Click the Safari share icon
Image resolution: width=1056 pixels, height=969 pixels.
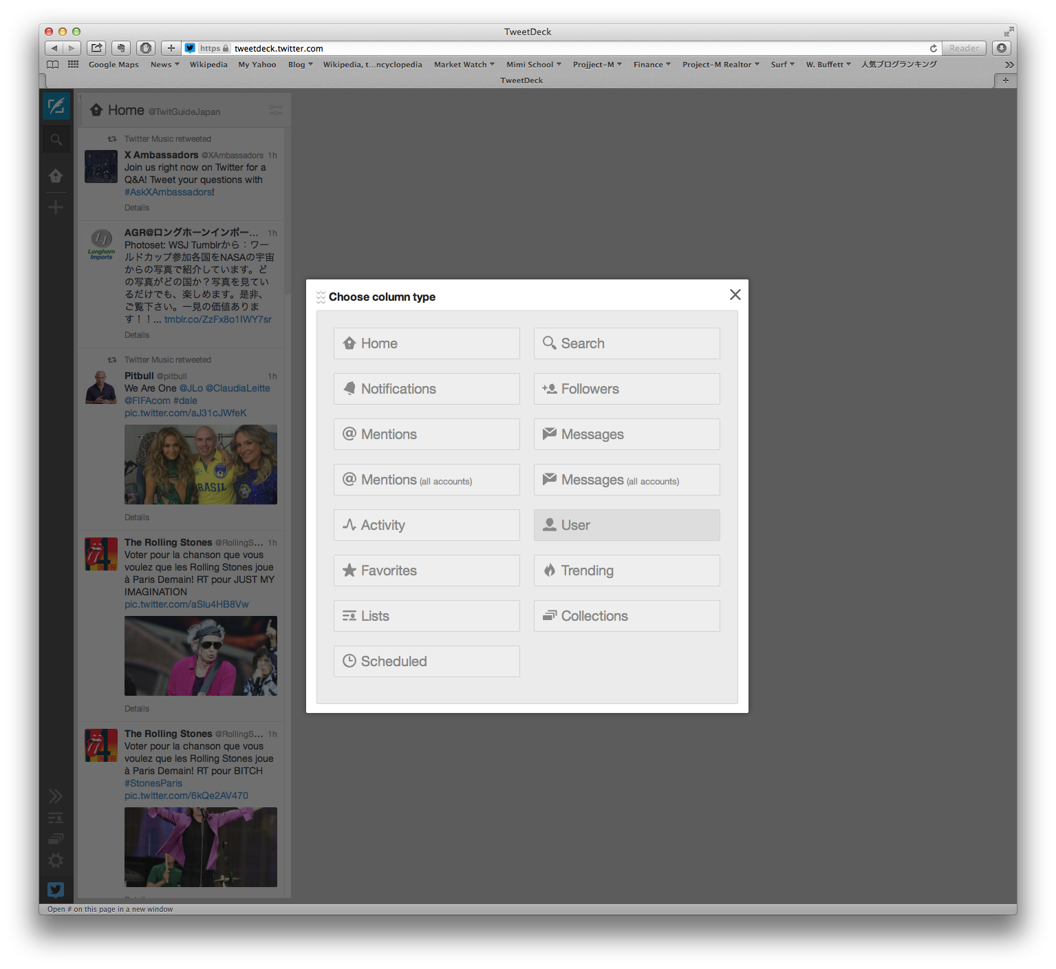pos(97,48)
